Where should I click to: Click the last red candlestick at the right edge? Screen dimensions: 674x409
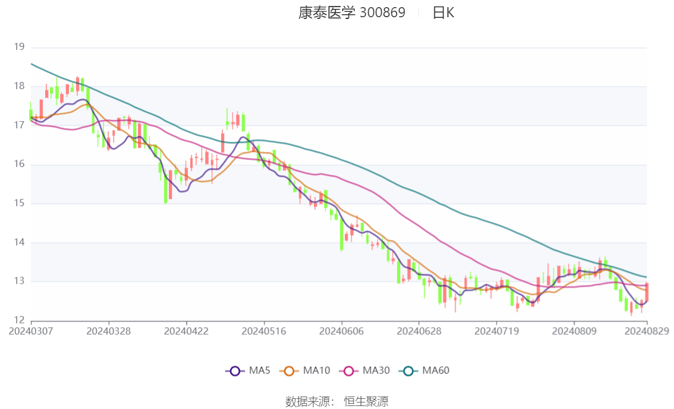coord(646,291)
